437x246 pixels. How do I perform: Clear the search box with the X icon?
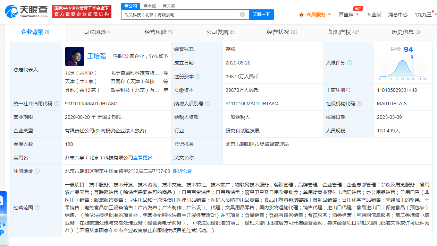(x=242, y=15)
